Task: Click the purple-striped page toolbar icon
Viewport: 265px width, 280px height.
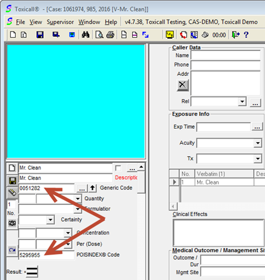Action: [135, 35]
